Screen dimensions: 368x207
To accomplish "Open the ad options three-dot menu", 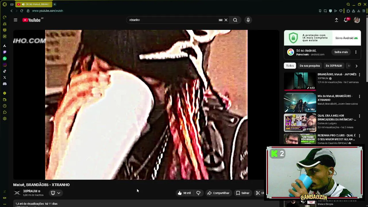I will [356, 52].
